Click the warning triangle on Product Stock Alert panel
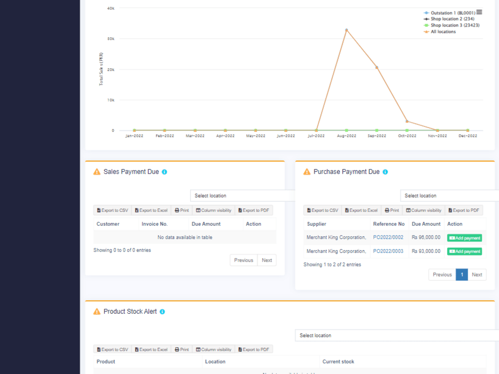 click(x=96, y=311)
